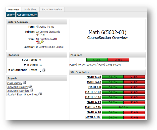
Task: Print the Individual Standard report
Action: pos(32,90)
